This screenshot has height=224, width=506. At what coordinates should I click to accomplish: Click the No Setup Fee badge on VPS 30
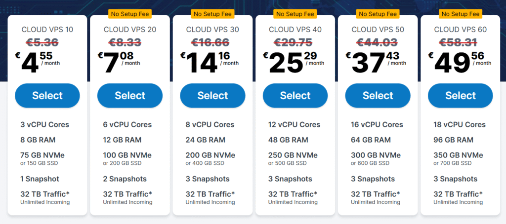212,14
